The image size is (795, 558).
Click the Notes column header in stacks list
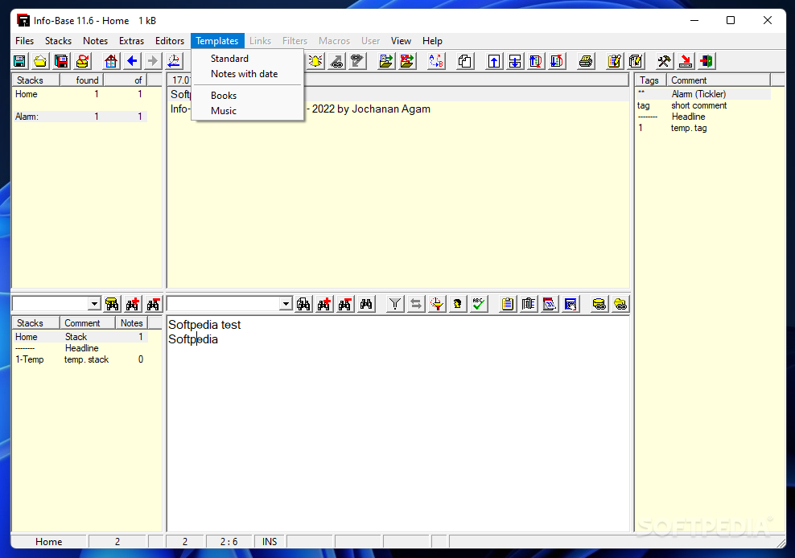pyautogui.click(x=132, y=323)
